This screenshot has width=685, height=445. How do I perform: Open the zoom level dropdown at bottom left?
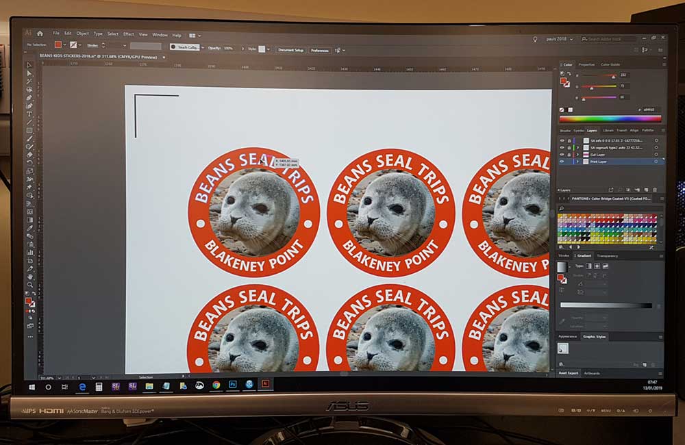coord(58,378)
